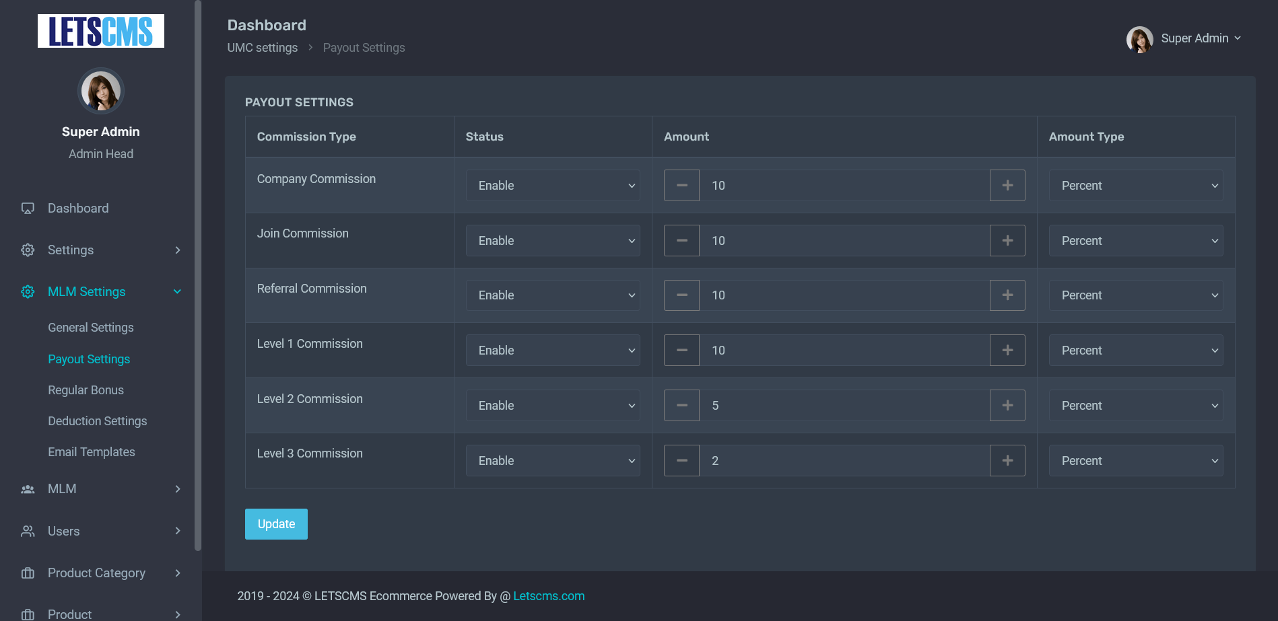Click the Product Category briefcase icon
1278x621 pixels.
click(27, 573)
